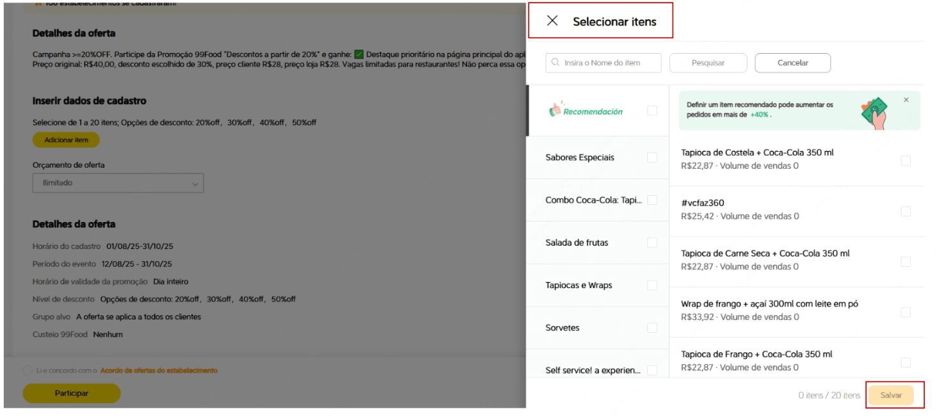Close the Selecionar itens panel with X
The width and height of the screenshot is (944, 416).
pyautogui.click(x=552, y=21)
